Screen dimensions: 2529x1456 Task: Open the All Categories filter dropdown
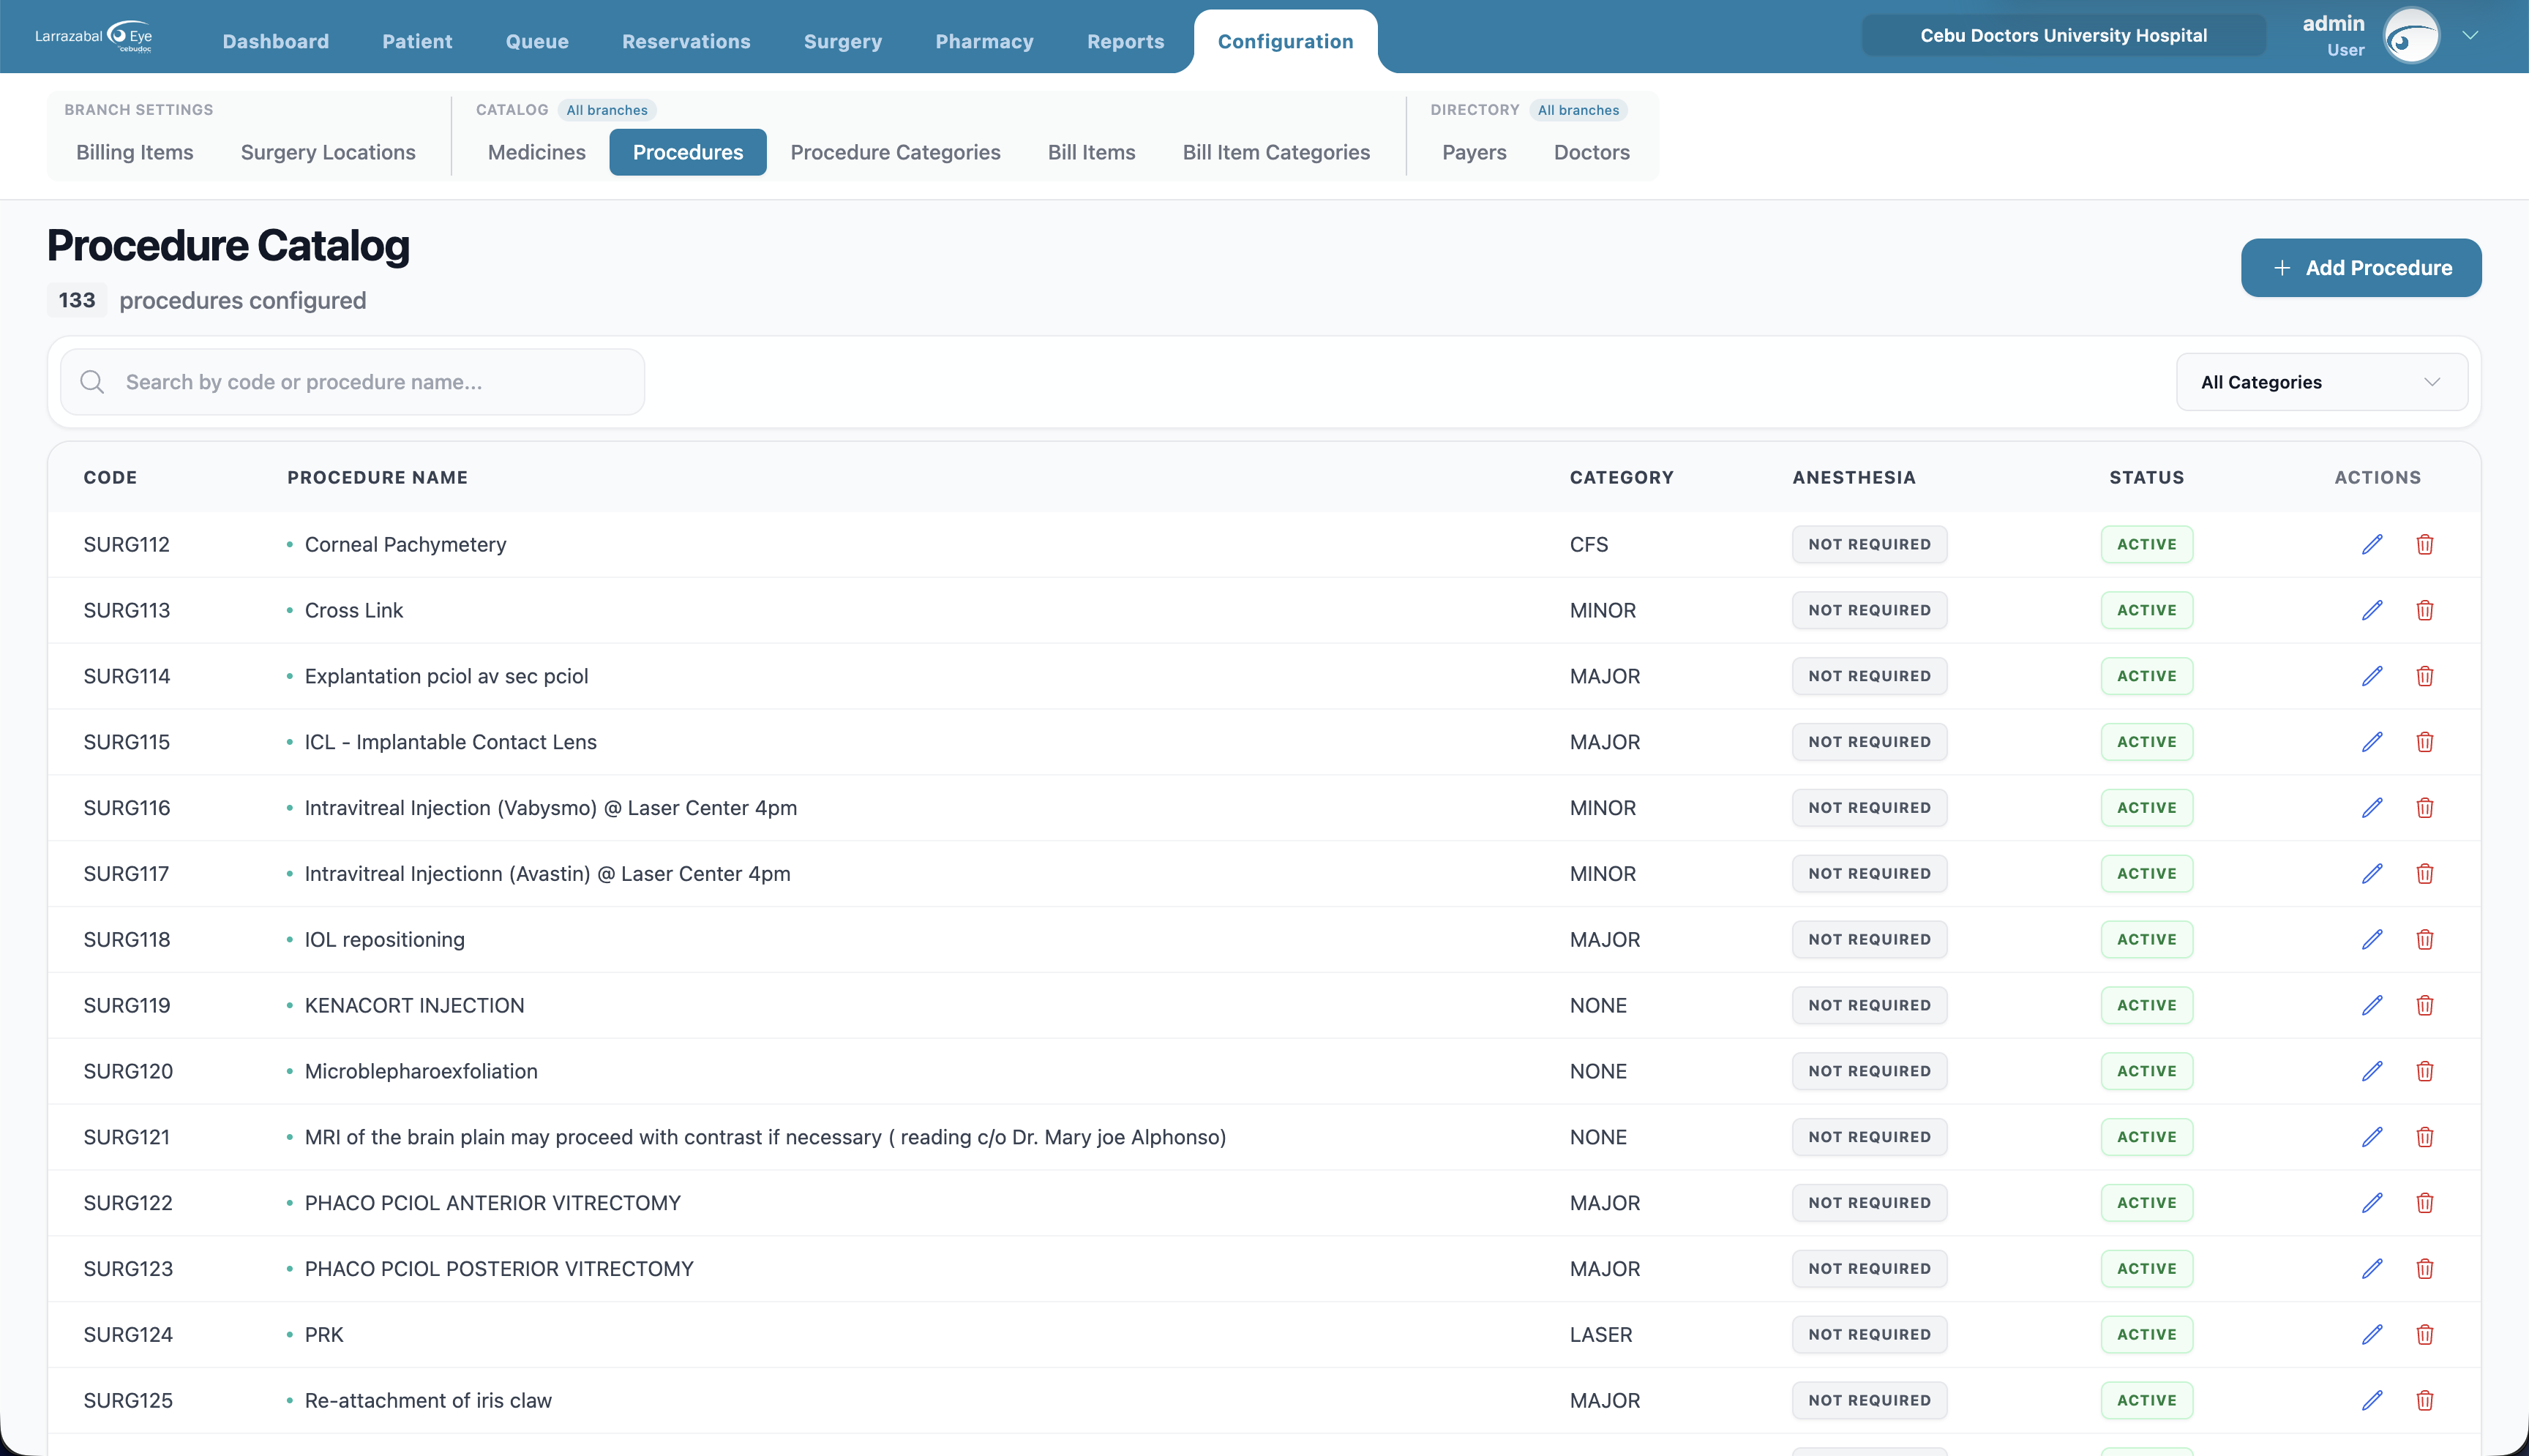click(x=2321, y=382)
